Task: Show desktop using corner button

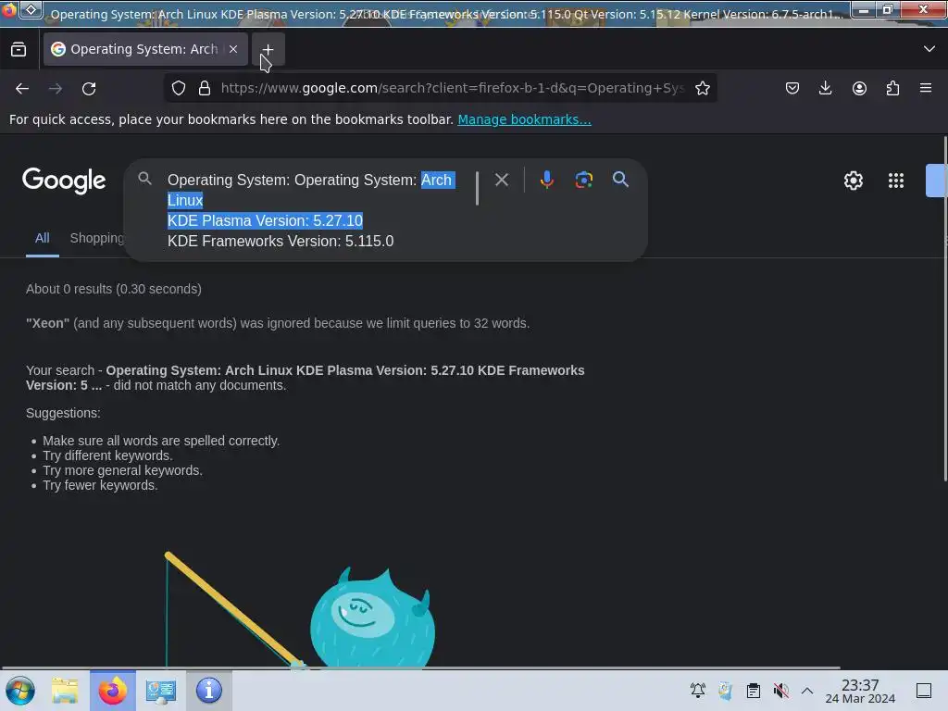Action: [x=924, y=691]
